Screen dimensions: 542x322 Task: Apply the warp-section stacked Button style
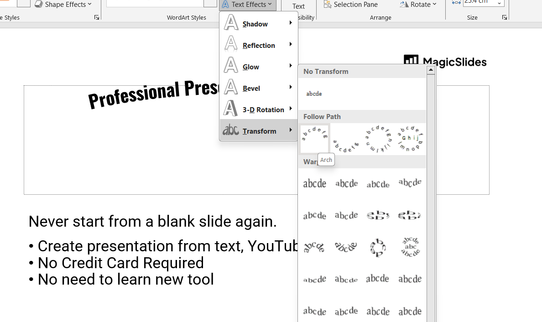click(410, 247)
